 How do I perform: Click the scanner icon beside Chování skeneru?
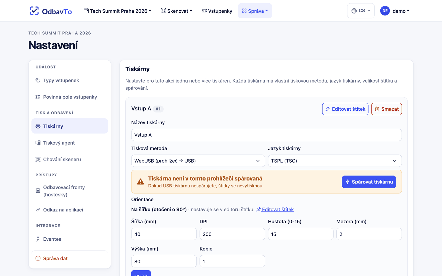click(38, 159)
